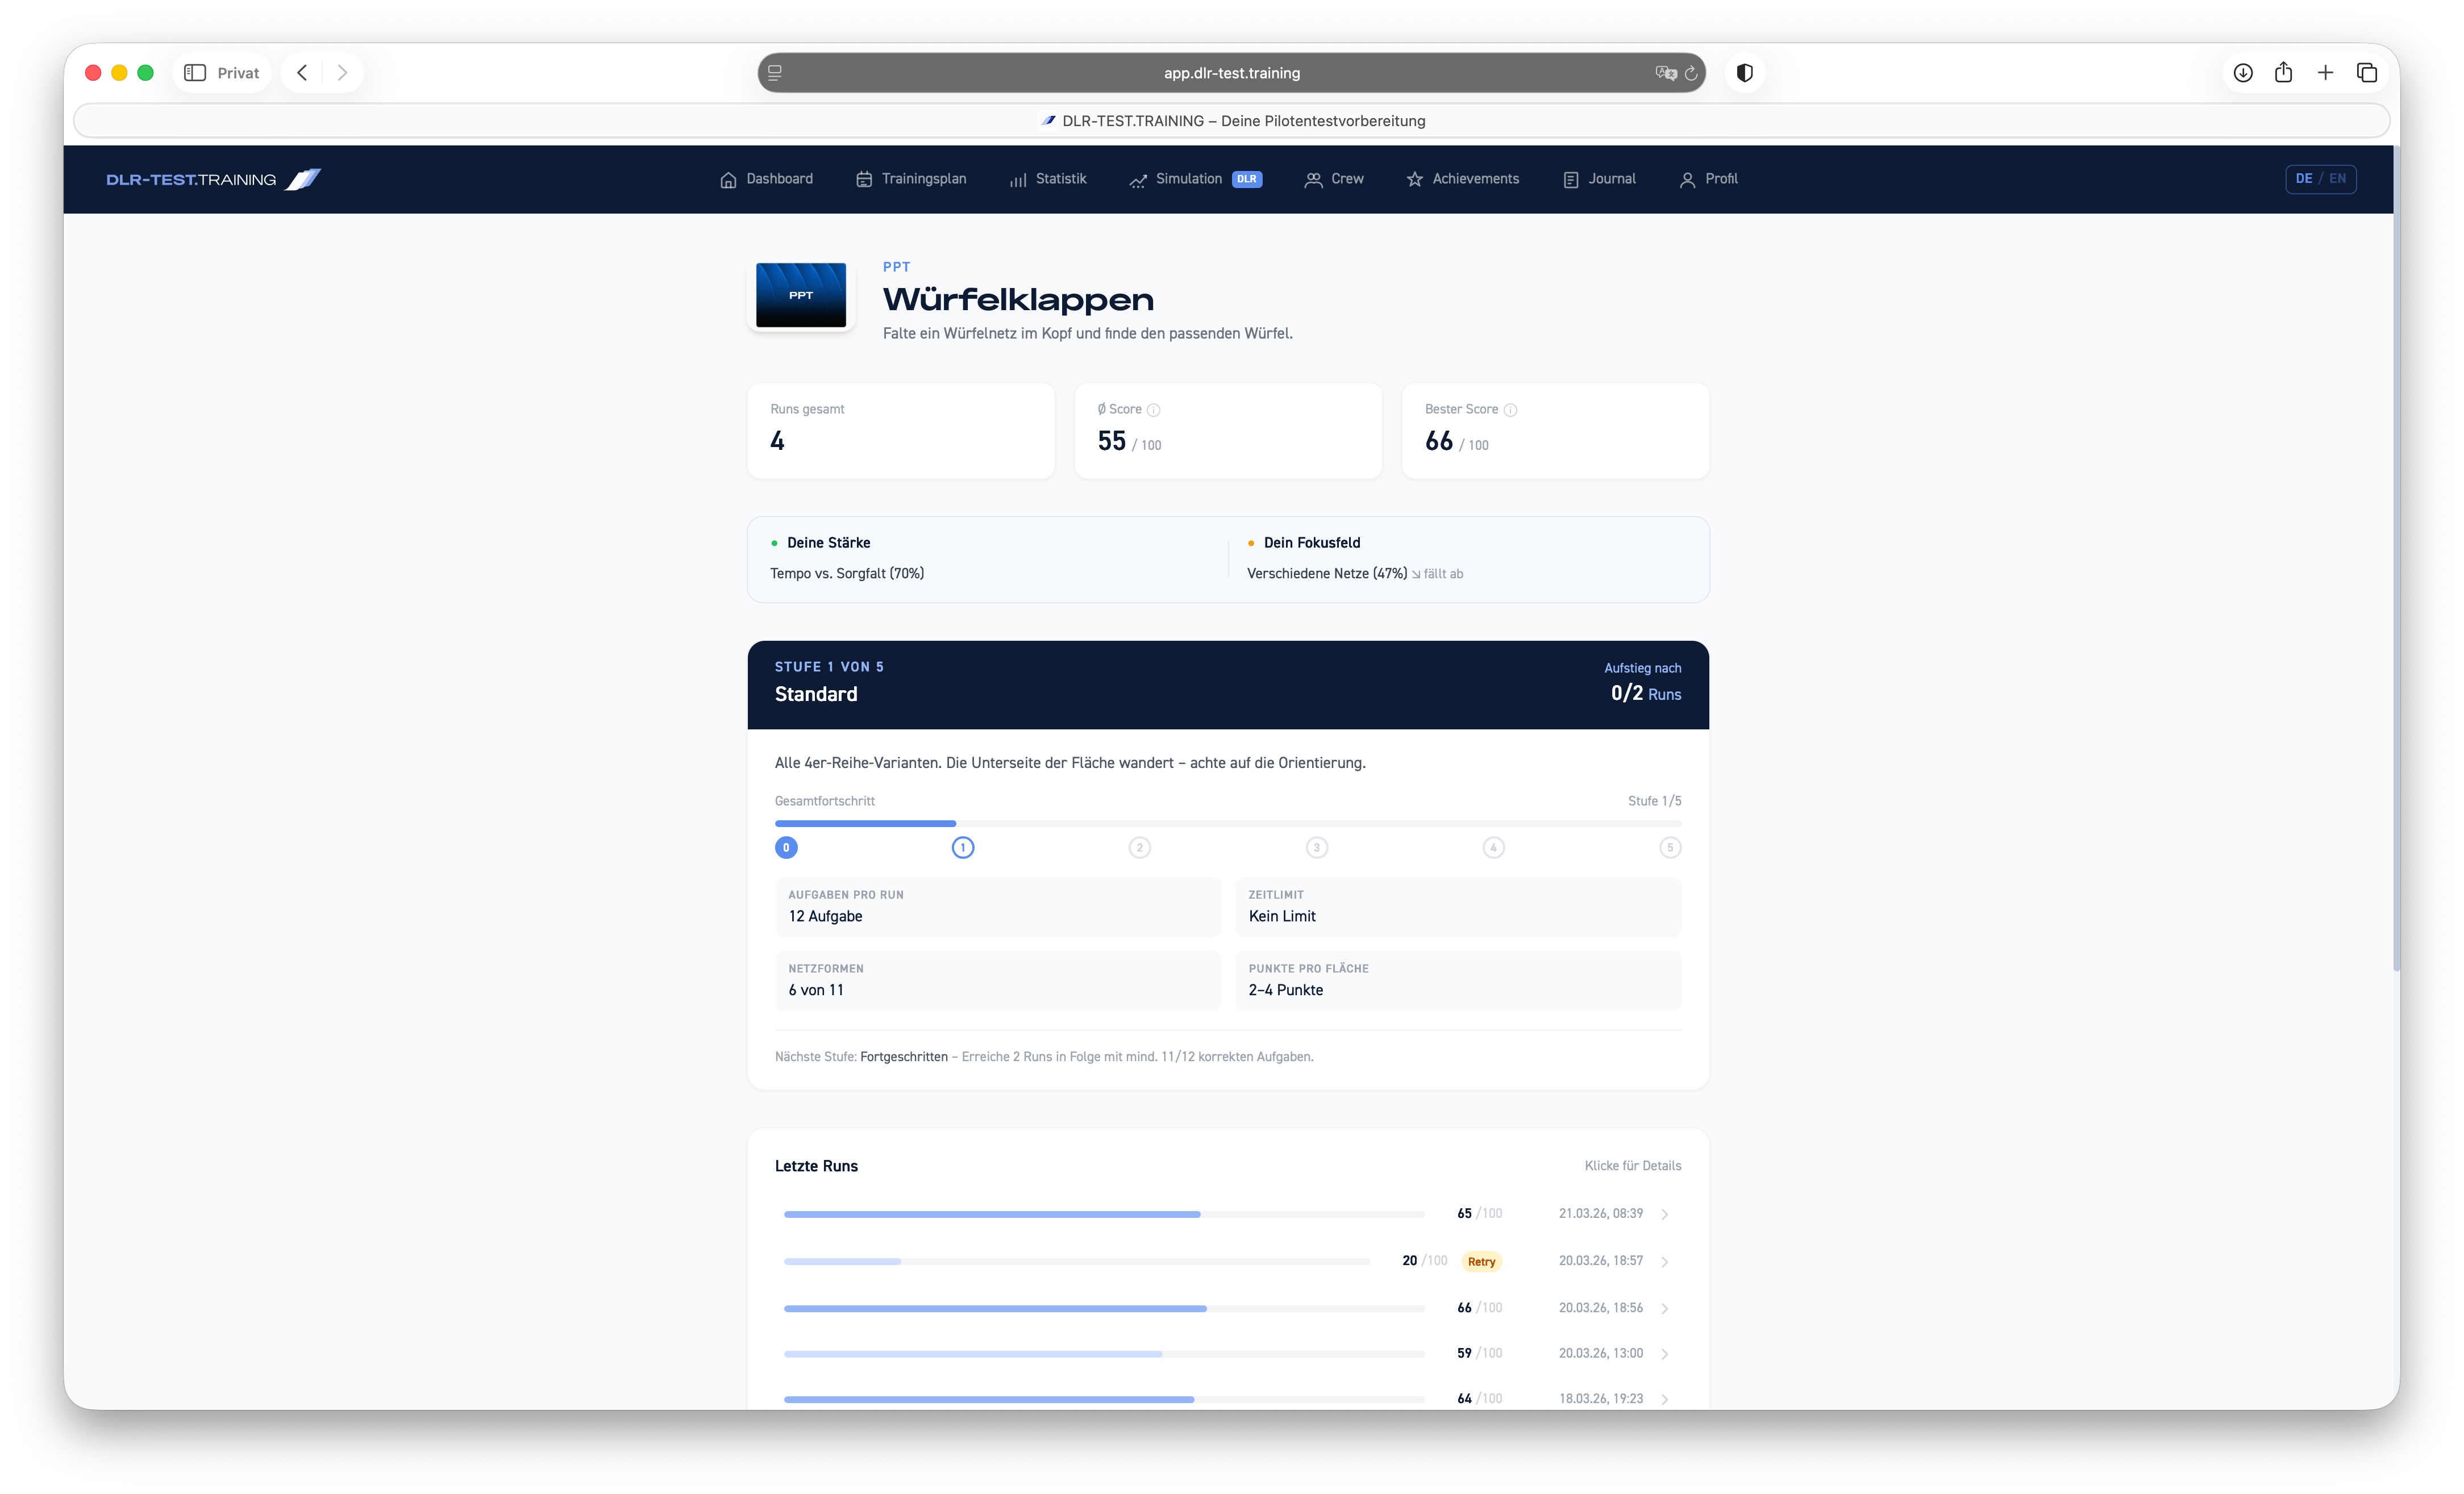Click the translate icon in address bar
The image size is (2464, 1494).
pos(1665,73)
